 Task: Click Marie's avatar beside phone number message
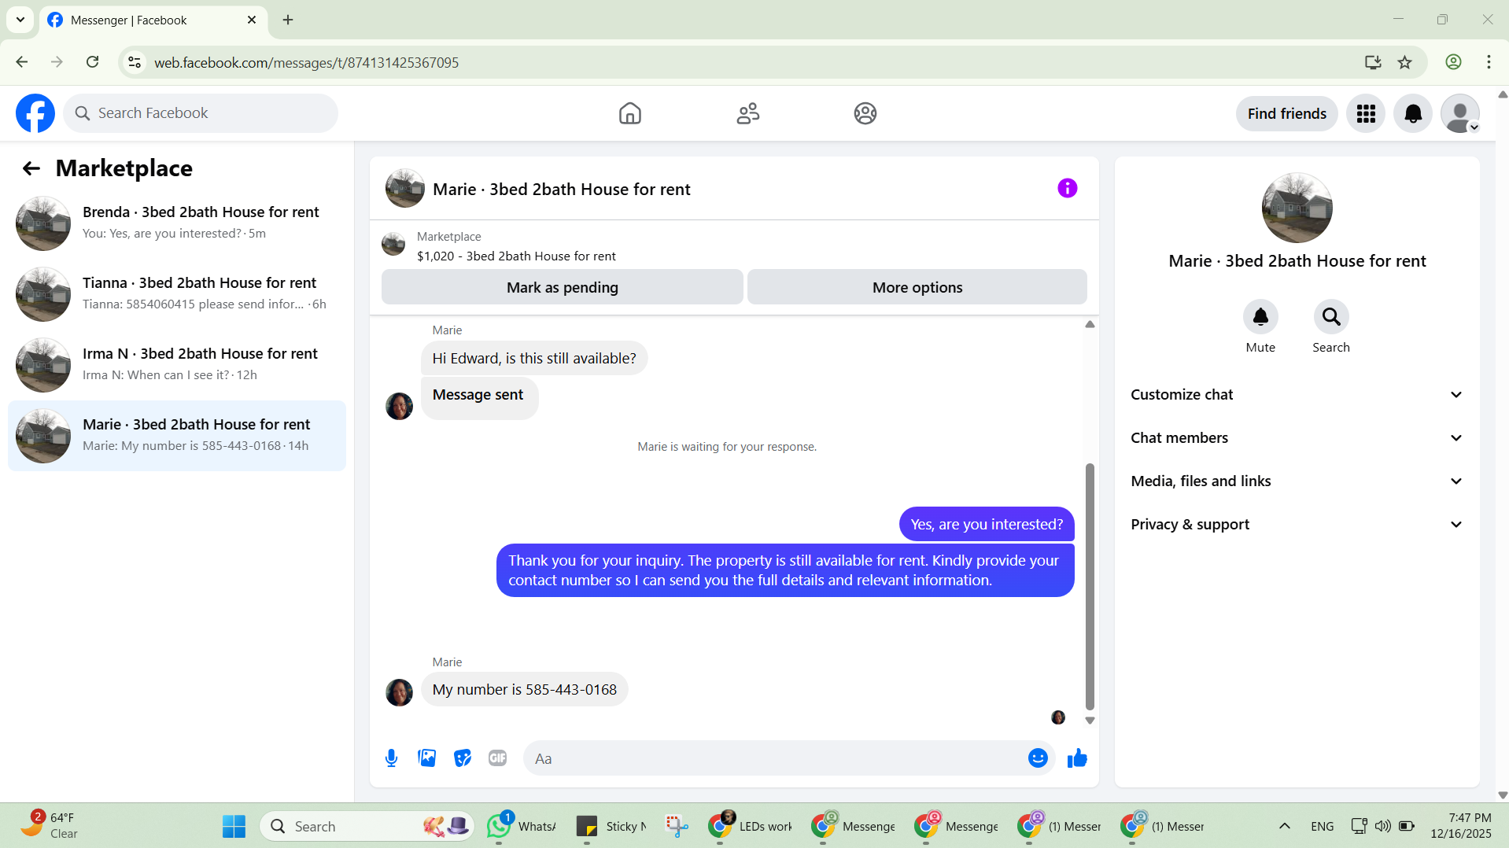(399, 692)
